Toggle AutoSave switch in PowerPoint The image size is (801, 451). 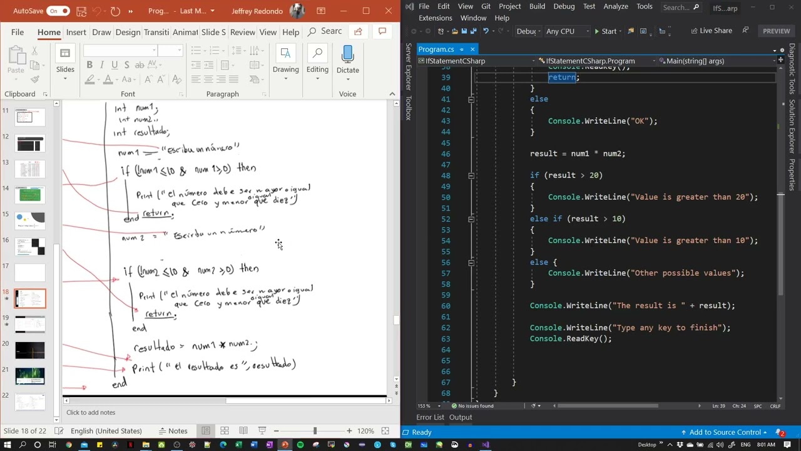58,11
